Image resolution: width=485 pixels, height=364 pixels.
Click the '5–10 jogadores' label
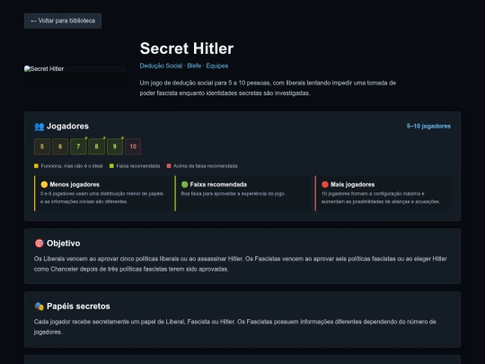(x=428, y=127)
